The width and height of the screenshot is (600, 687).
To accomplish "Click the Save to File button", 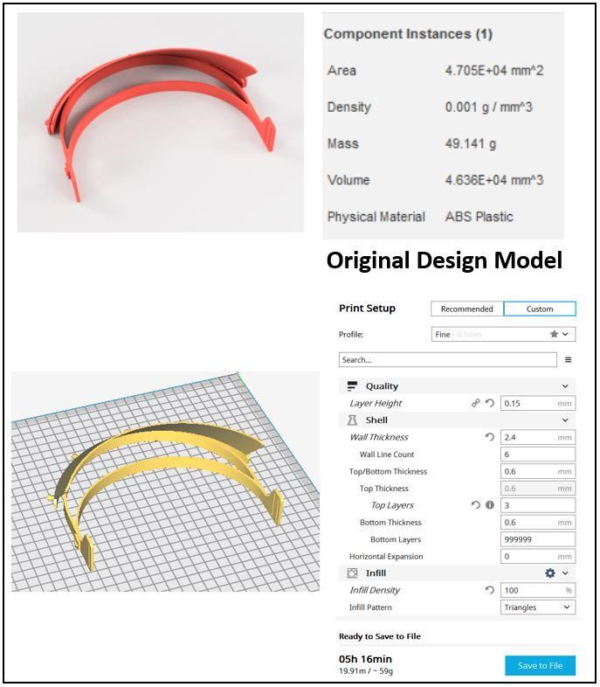I will click(540, 665).
